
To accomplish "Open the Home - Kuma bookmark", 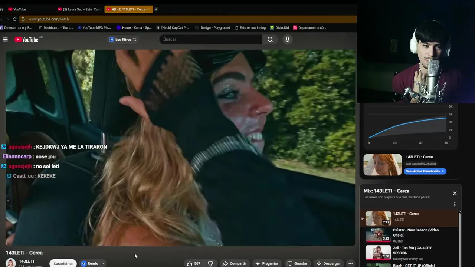I will tap(134, 27).
